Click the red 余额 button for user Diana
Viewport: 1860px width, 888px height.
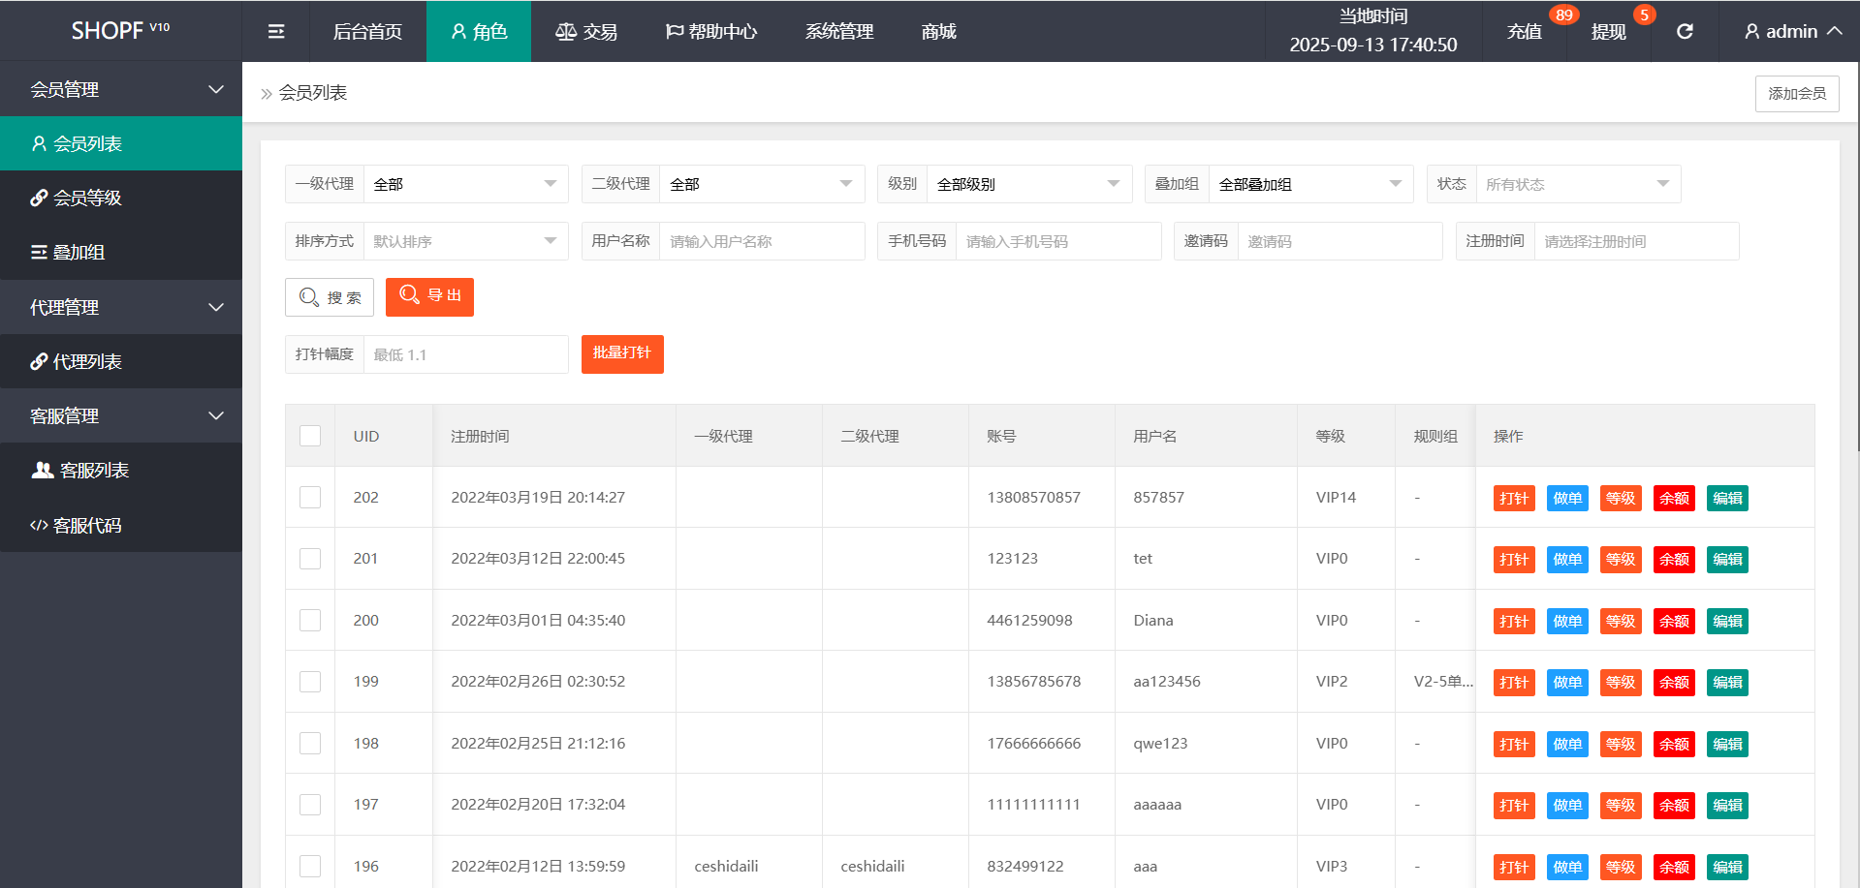(x=1674, y=622)
